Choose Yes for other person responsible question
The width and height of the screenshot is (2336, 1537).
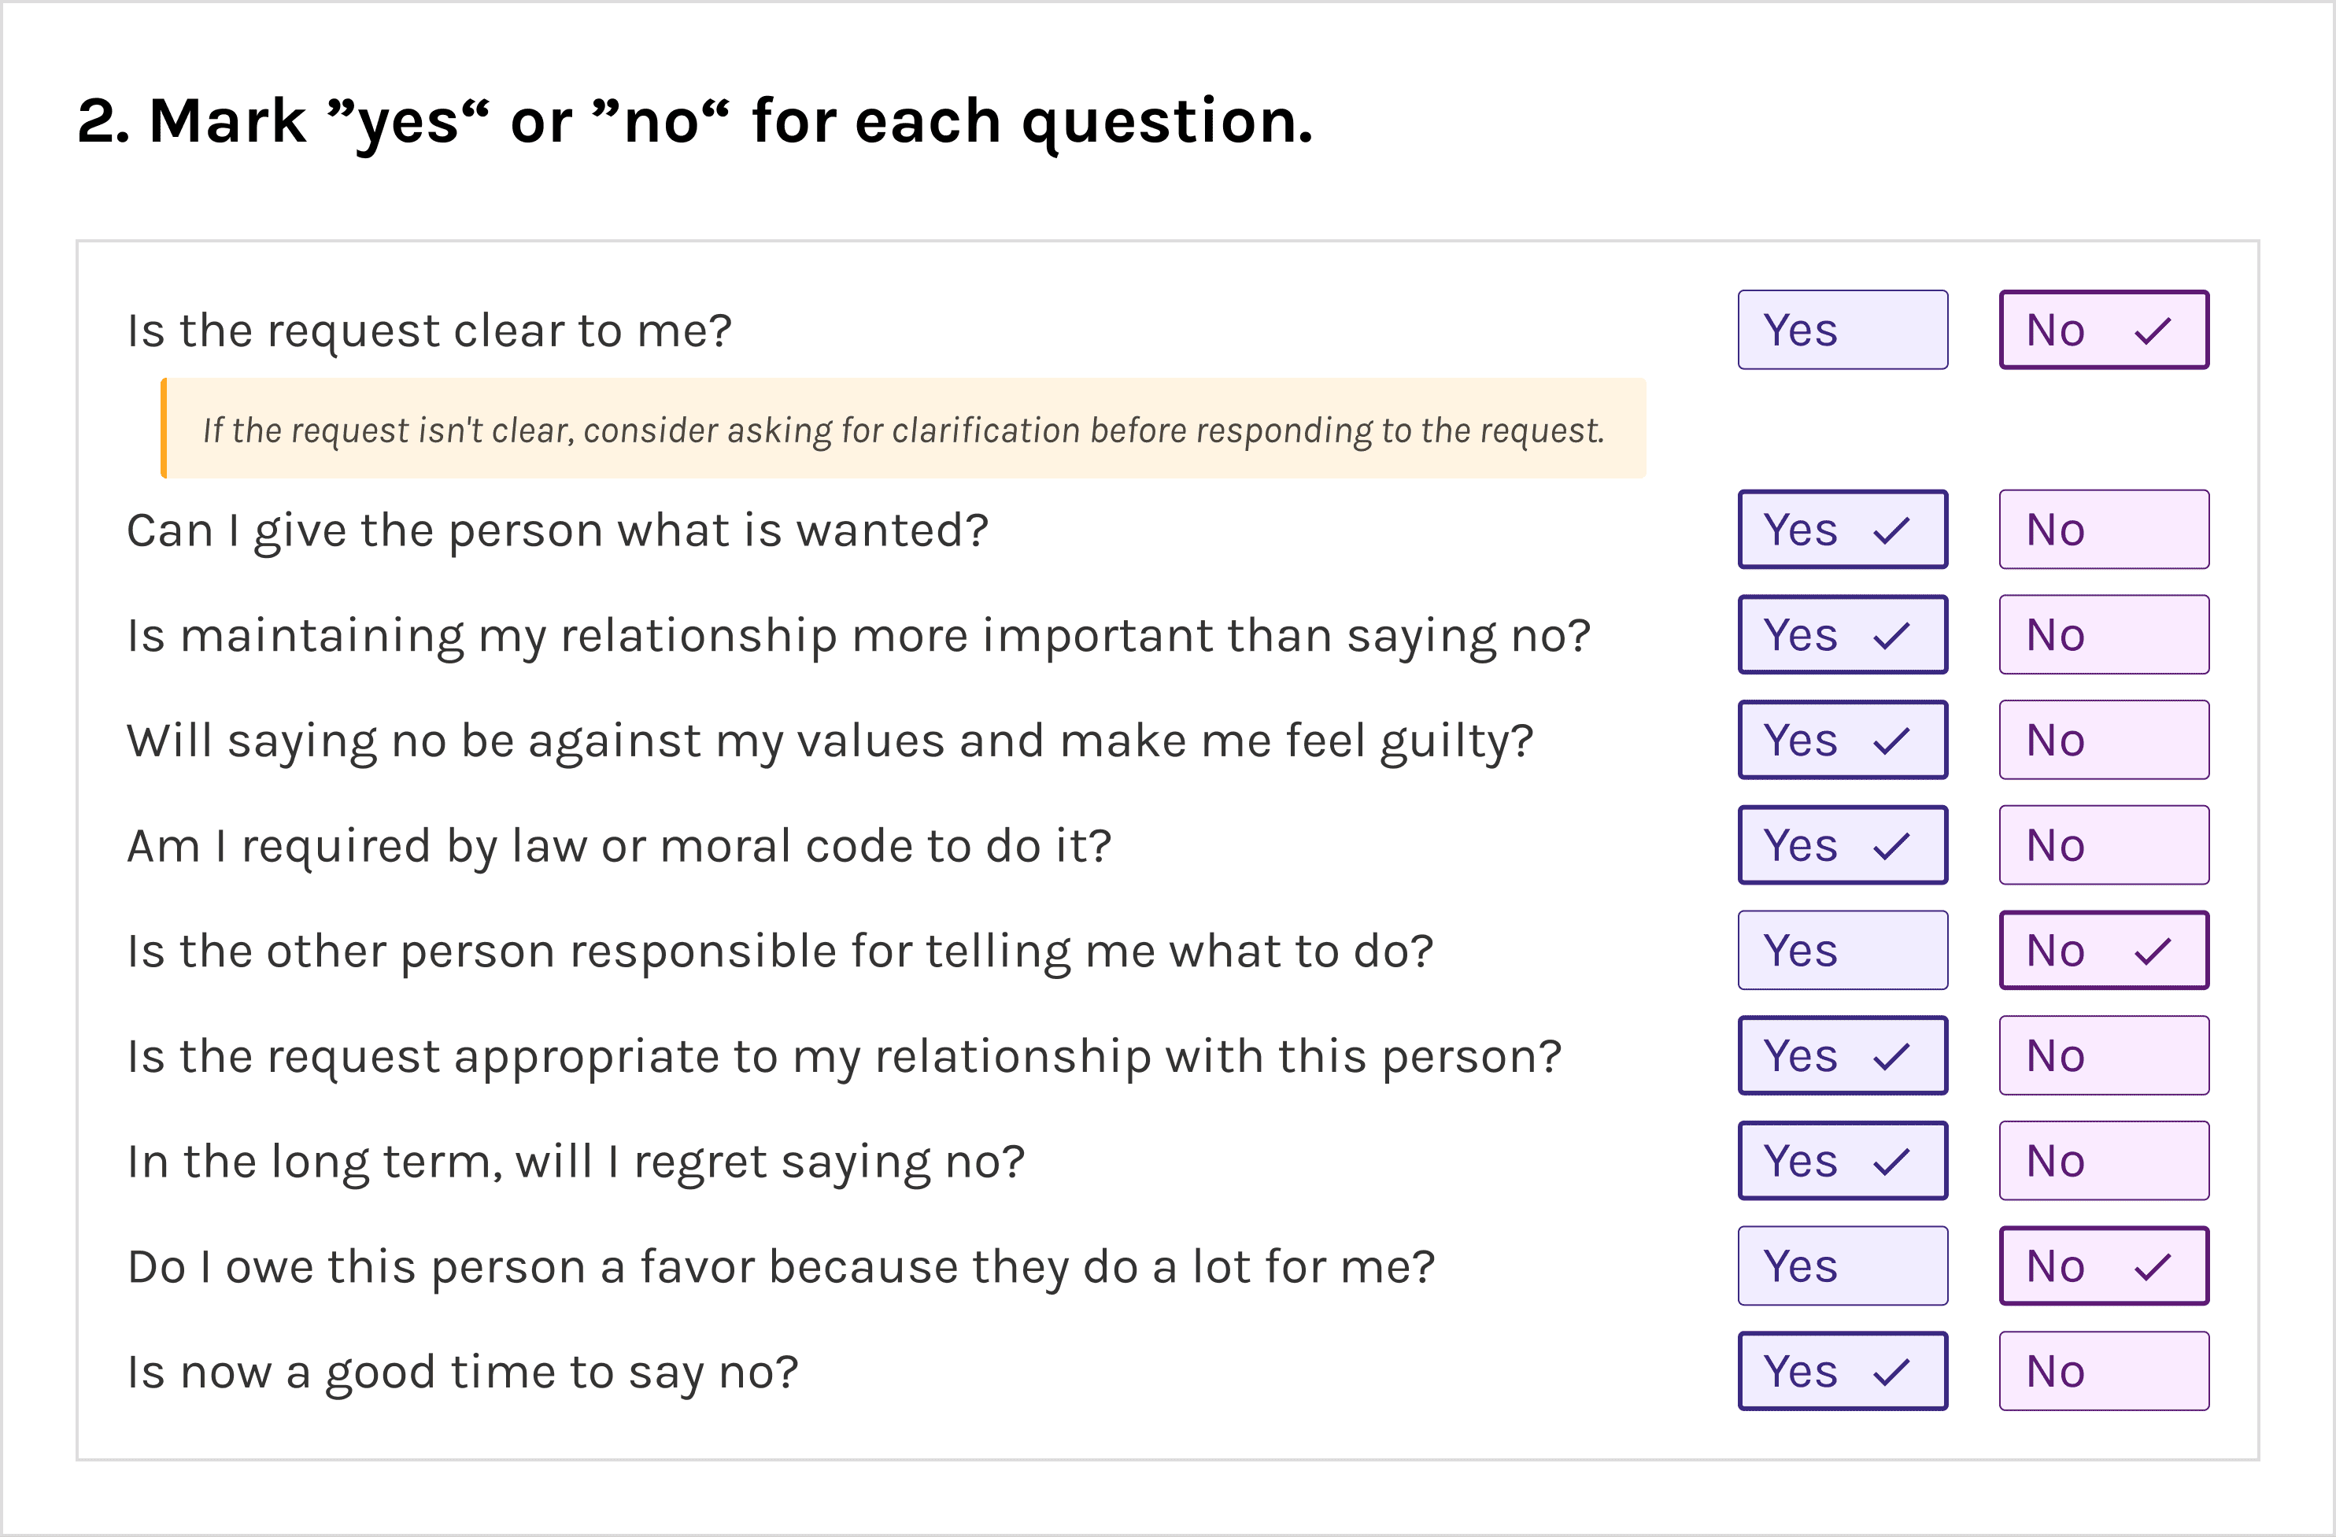[1843, 950]
